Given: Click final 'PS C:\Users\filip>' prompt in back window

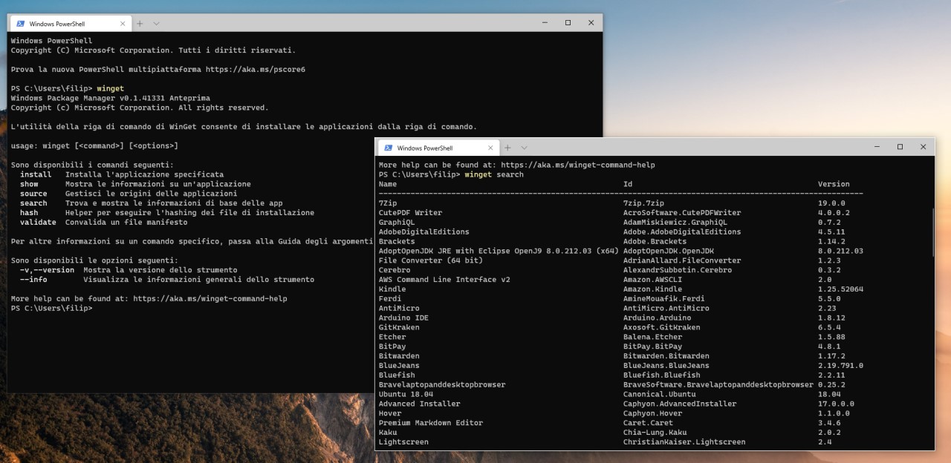Looking at the screenshot, I should click(52, 308).
